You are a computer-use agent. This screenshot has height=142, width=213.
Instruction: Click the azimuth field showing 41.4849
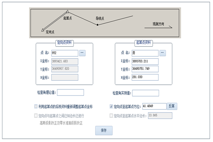154,106
